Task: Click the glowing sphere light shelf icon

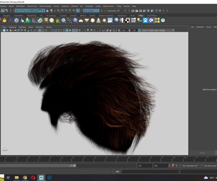Action: pyautogui.click(x=93, y=21)
